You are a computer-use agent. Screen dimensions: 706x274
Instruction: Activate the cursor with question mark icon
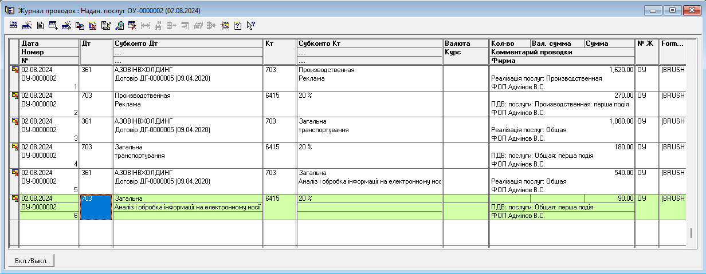(250, 25)
